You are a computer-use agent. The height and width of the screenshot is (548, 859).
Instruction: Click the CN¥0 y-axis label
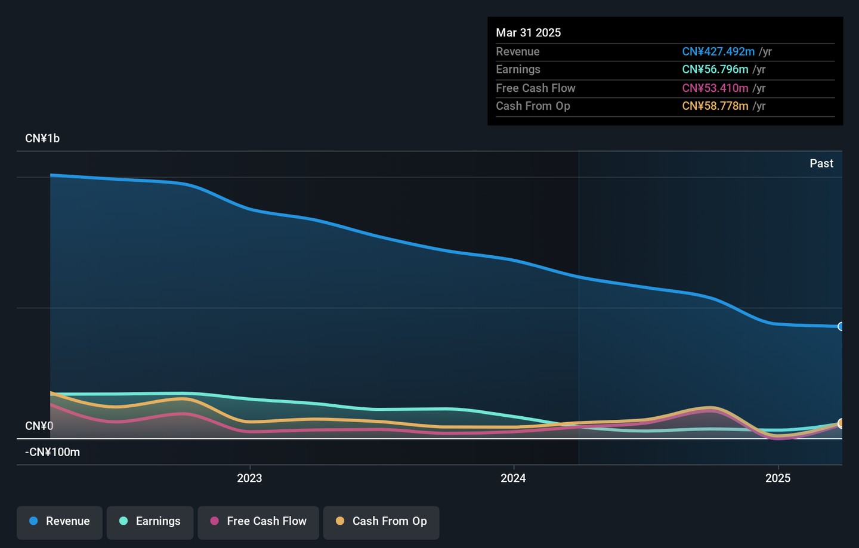(x=39, y=426)
